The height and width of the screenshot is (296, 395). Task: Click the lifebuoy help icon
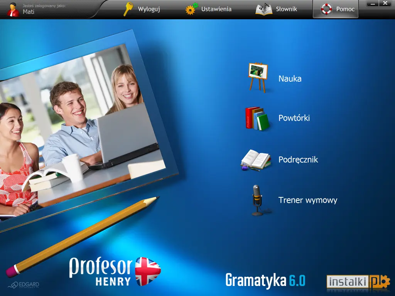pyautogui.click(x=326, y=9)
